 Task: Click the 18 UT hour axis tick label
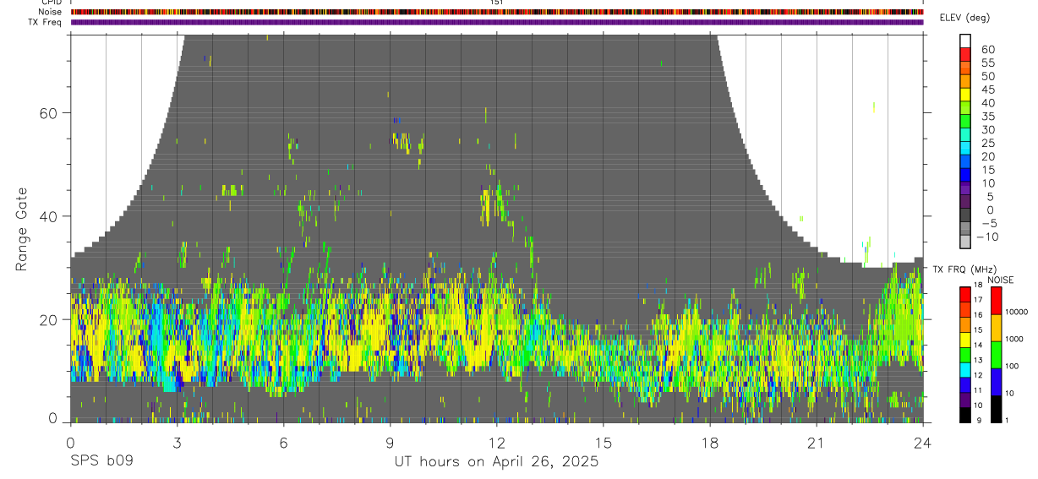710,442
